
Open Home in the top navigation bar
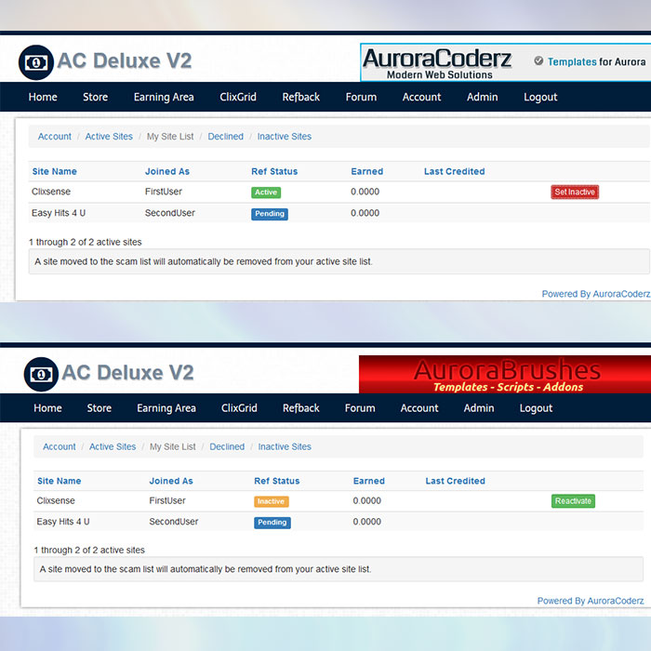pyautogui.click(x=43, y=97)
